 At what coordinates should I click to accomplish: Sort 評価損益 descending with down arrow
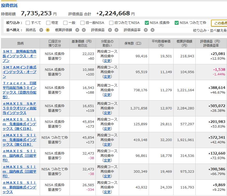point(110,30)
